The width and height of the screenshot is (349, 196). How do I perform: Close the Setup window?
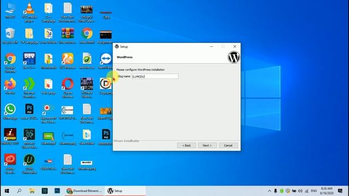coord(234,46)
